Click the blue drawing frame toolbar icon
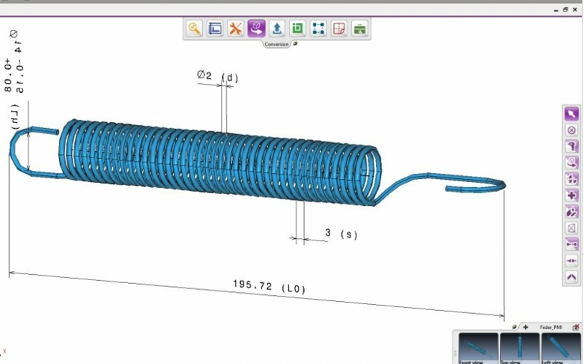The height and width of the screenshot is (364, 584). click(215, 28)
